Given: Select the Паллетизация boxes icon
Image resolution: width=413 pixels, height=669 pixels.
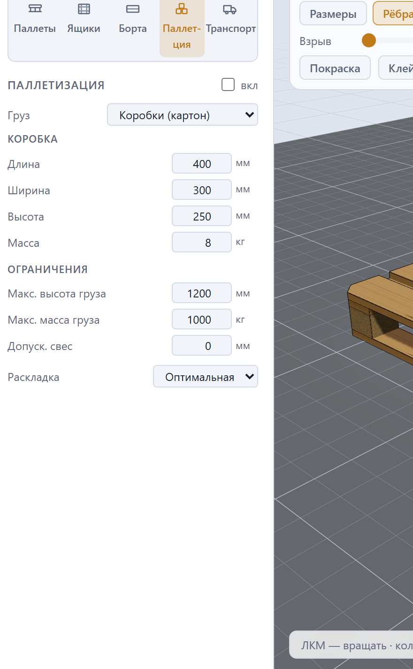Looking at the screenshot, I should pyautogui.click(x=182, y=9).
